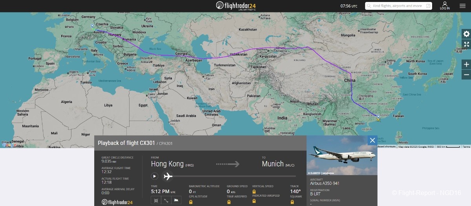471x206 pixels.
Task: Click the locked Squawk padlock icon
Action: (x=292, y=202)
